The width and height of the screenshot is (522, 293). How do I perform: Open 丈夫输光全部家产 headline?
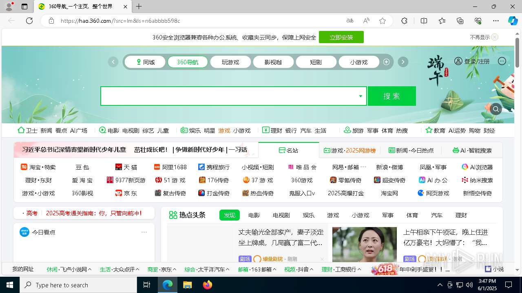click(281, 237)
